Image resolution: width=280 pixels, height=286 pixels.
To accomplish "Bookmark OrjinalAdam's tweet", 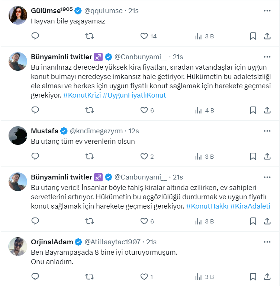I will tap(253, 277).
